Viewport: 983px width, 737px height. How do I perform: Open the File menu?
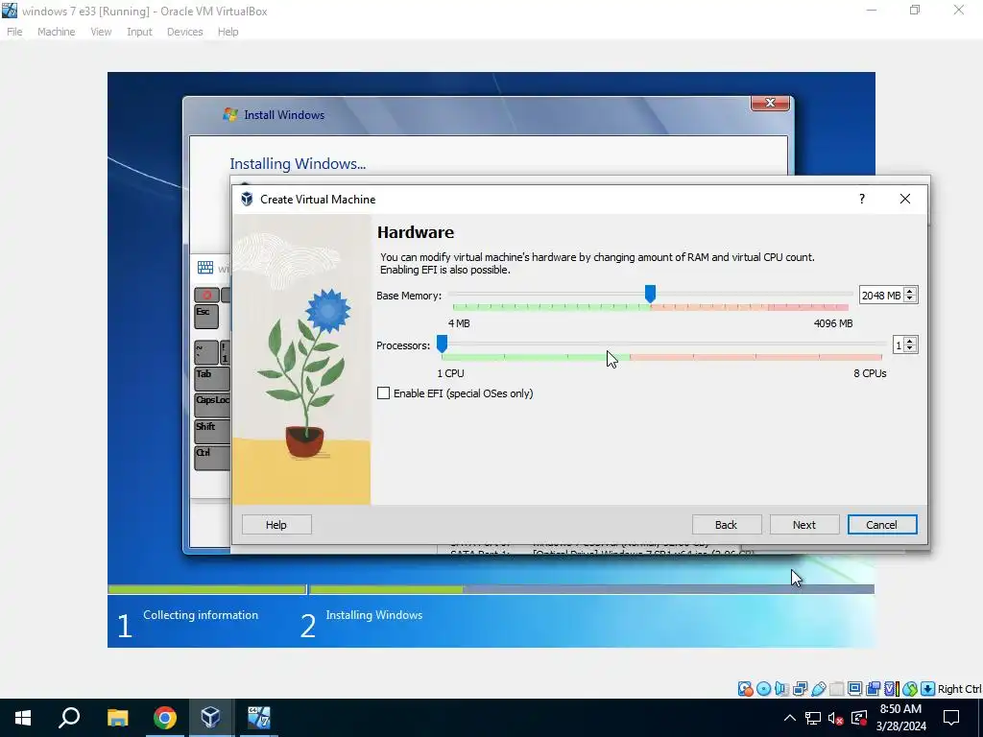tap(14, 32)
